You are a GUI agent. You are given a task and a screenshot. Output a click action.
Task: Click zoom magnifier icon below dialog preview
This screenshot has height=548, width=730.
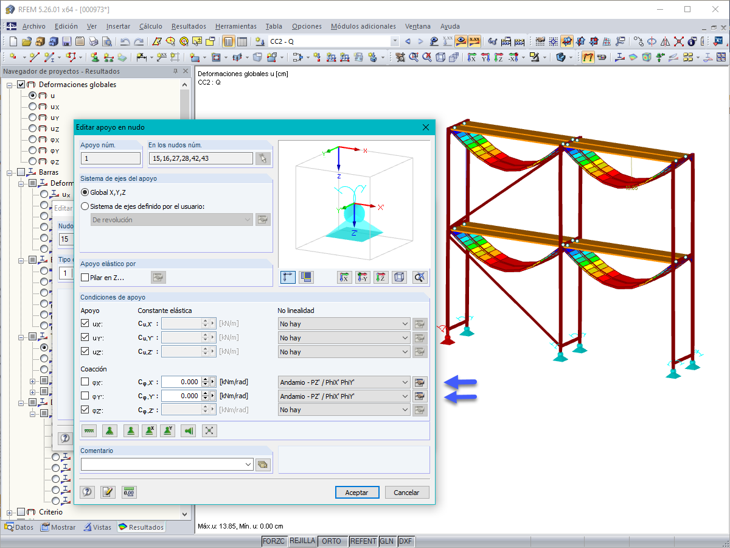[x=419, y=277]
